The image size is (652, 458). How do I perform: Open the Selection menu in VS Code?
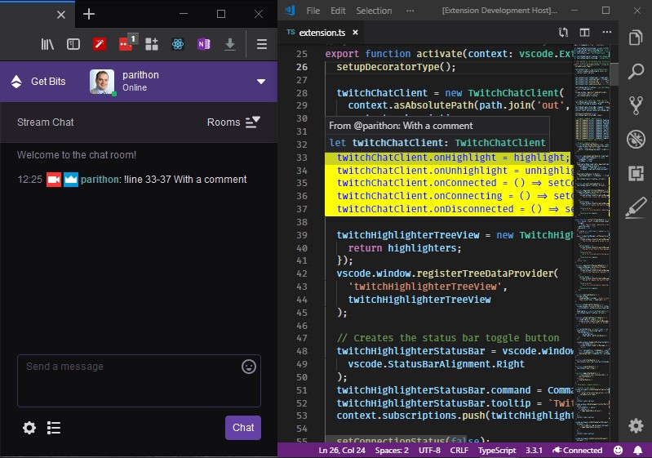point(374,11)
